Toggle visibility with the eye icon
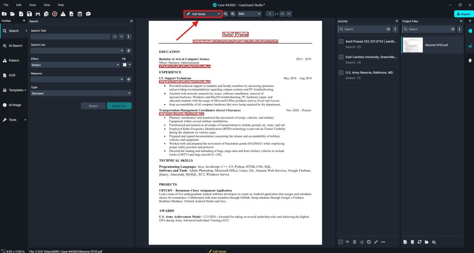 click(x=347, y=242)
